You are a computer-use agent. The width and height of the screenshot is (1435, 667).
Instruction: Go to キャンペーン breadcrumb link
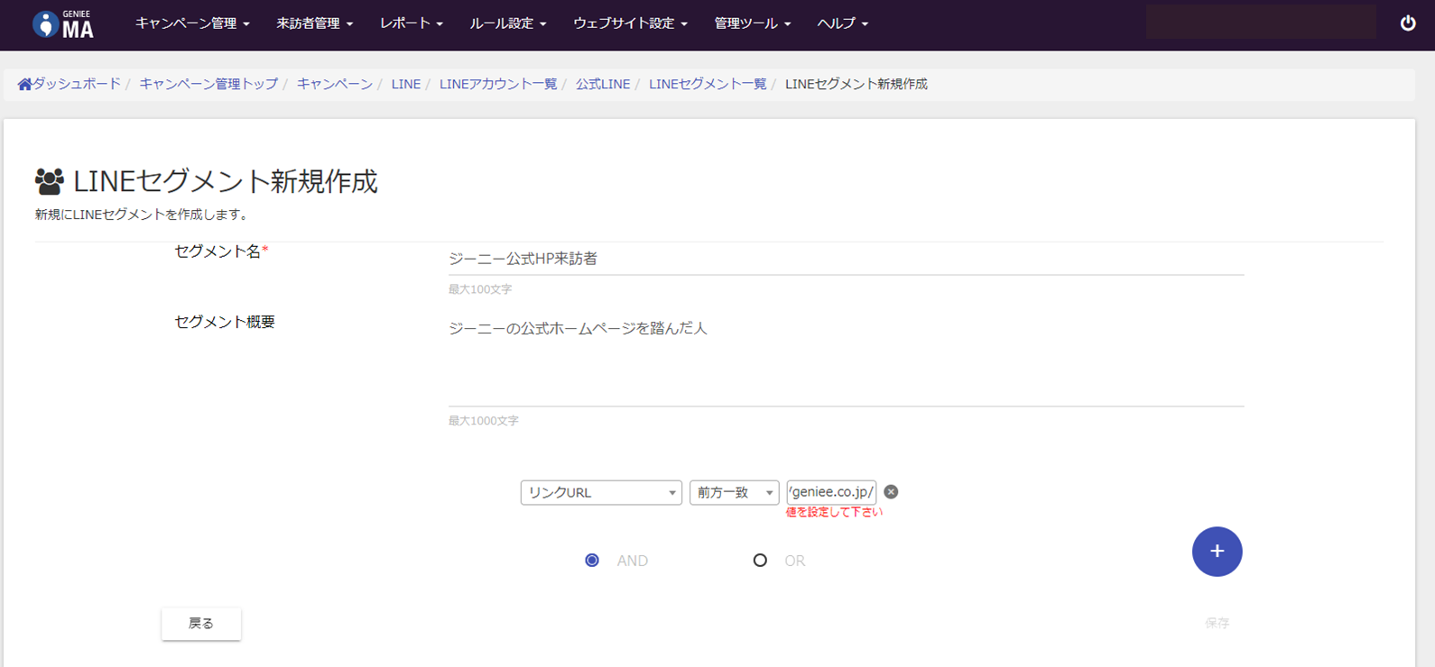click(334, 84)
